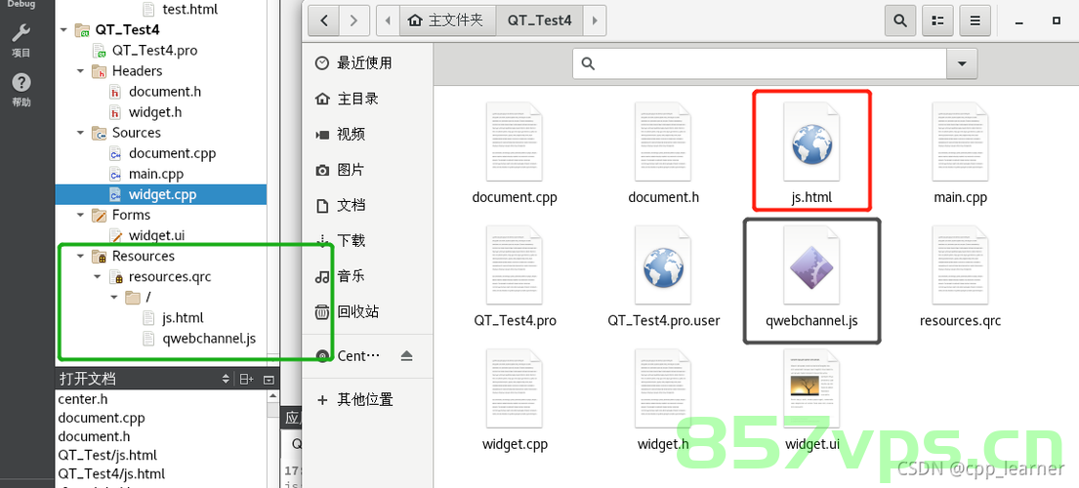Select QT_Test/js.html in open documents
Image resolution: width=1079 pixels, height=488 pixels.
tap(107, 455)
